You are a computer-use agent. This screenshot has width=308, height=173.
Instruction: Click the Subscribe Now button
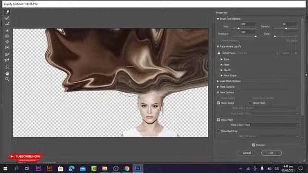pos(26,157)
